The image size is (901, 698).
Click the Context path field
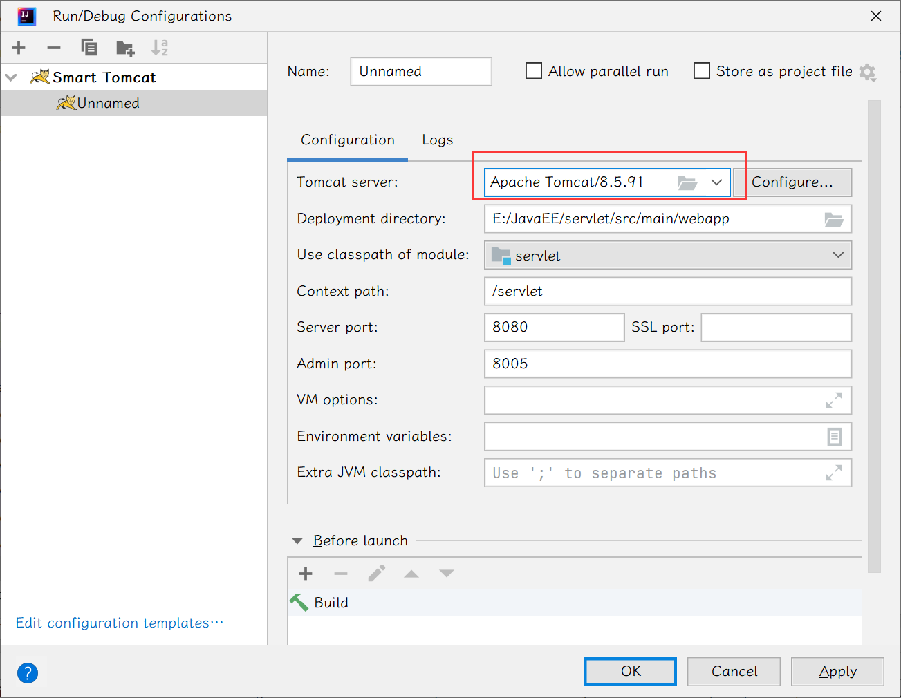[x=668, y=291]
